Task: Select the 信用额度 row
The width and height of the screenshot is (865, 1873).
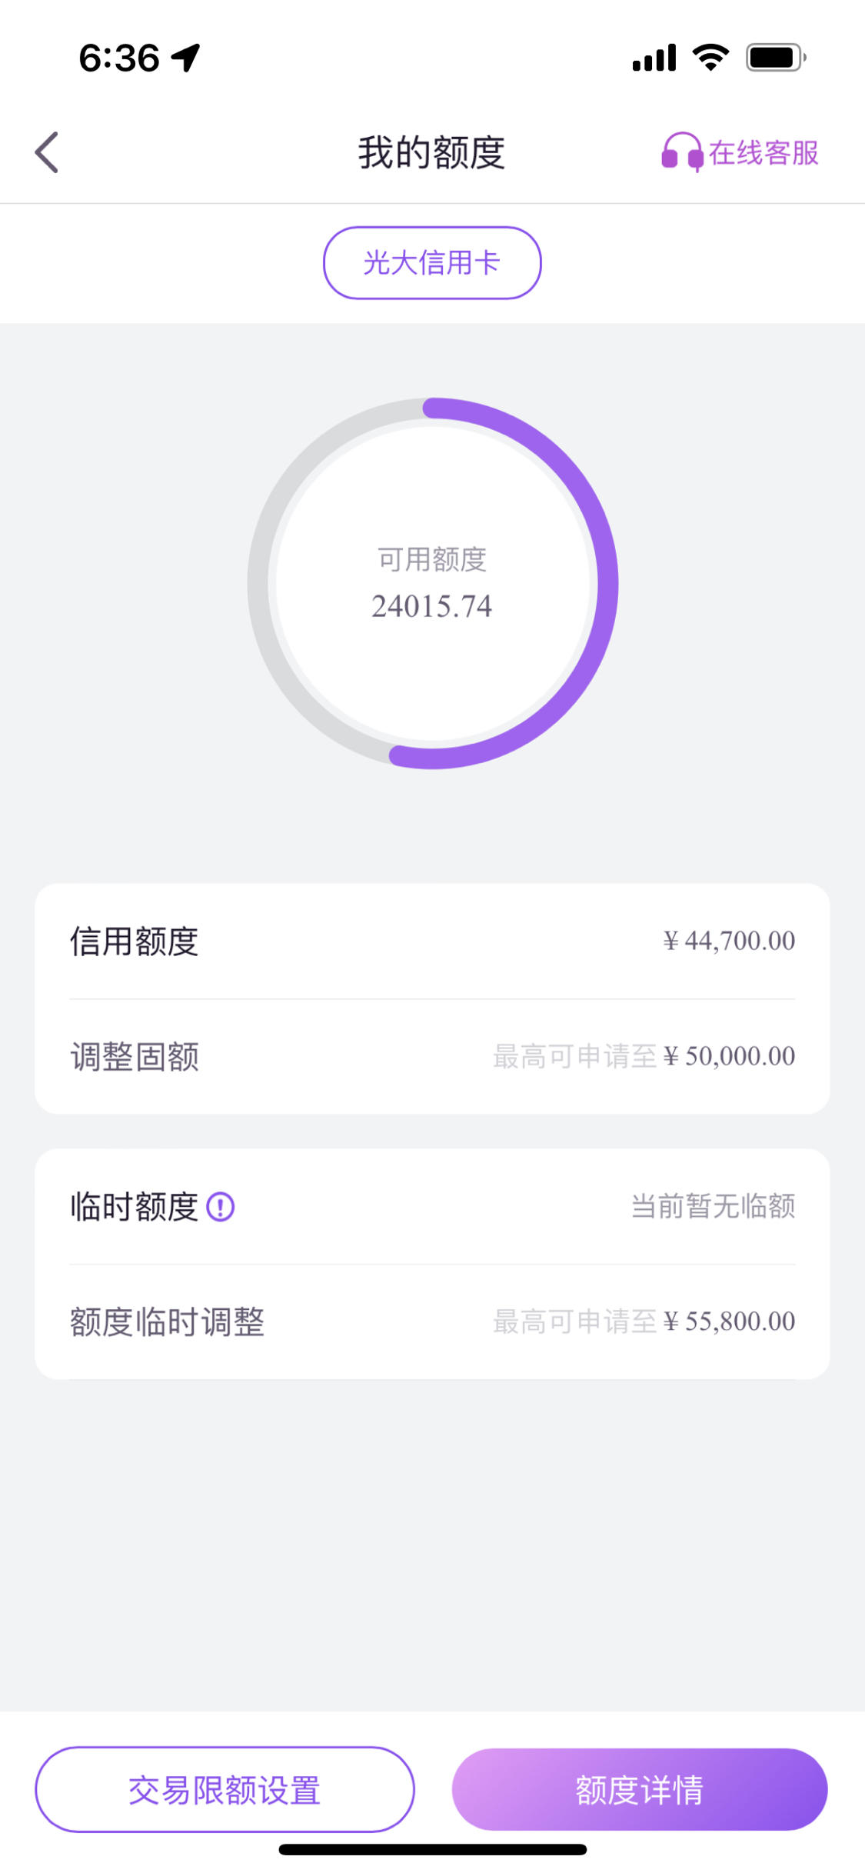Action: click(x=432, y=941)
